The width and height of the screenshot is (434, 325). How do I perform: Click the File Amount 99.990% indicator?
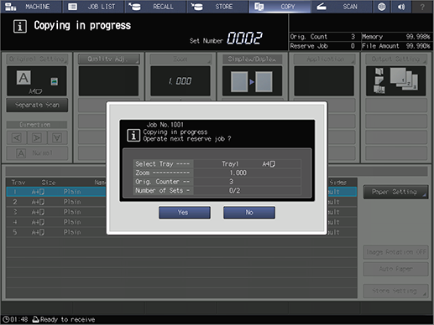click(396, 46)
